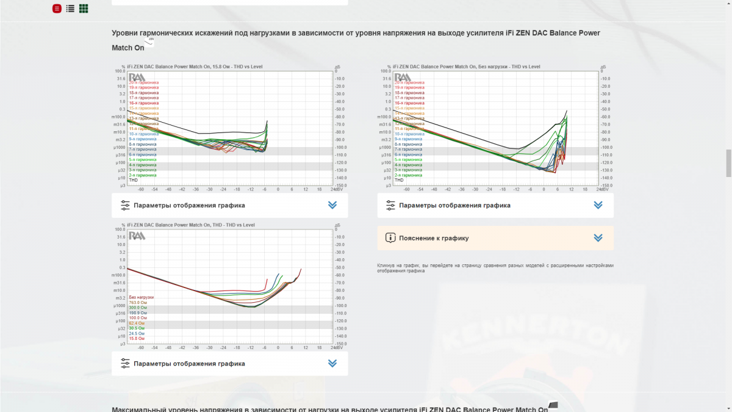
Task: Click the '62.4 Ом' legend entry
Action: click(137, 323)
